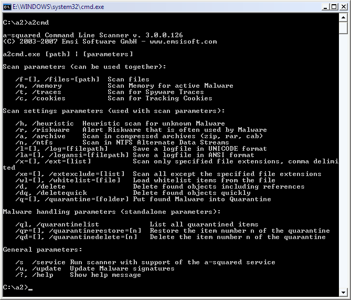Click the '/f=[], /files=[path]' parameter
This screenshot has width=351, height=300.
pyautogui.click(x=57, y=79)
